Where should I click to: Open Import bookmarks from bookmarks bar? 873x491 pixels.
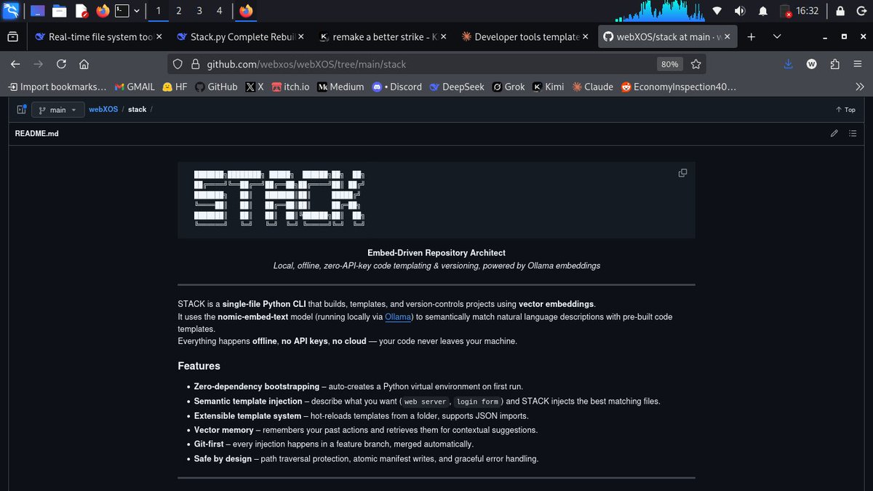[x=57, y=87]
